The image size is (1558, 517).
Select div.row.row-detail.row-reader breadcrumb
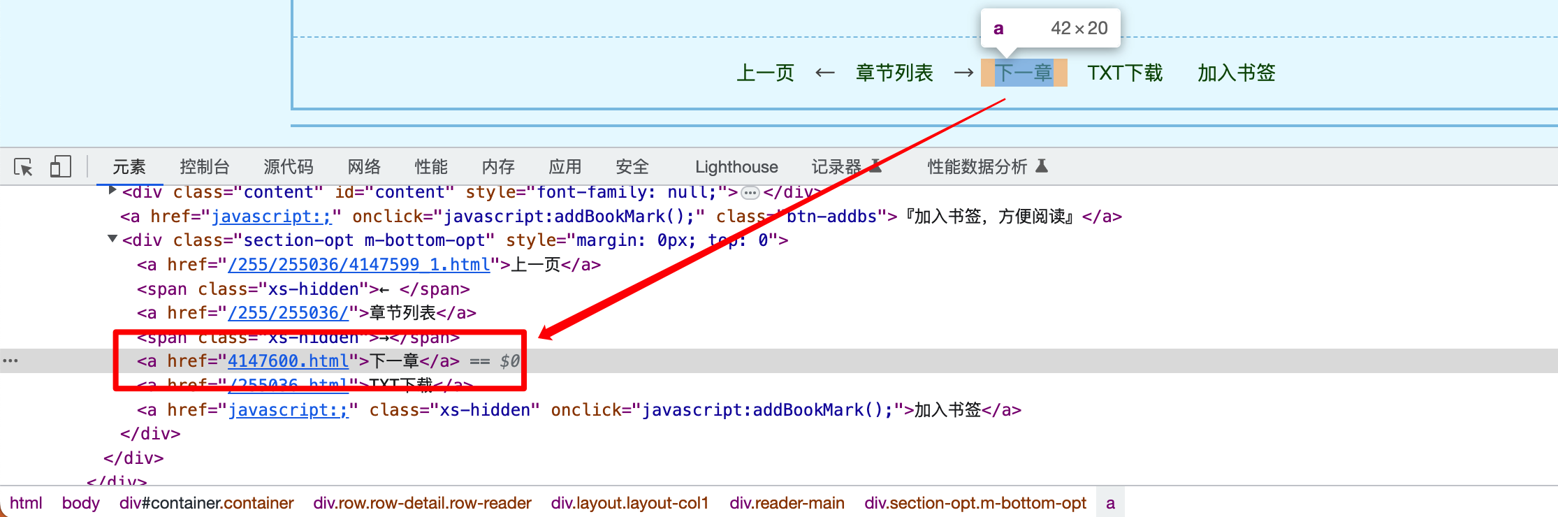tap(423, 503)
